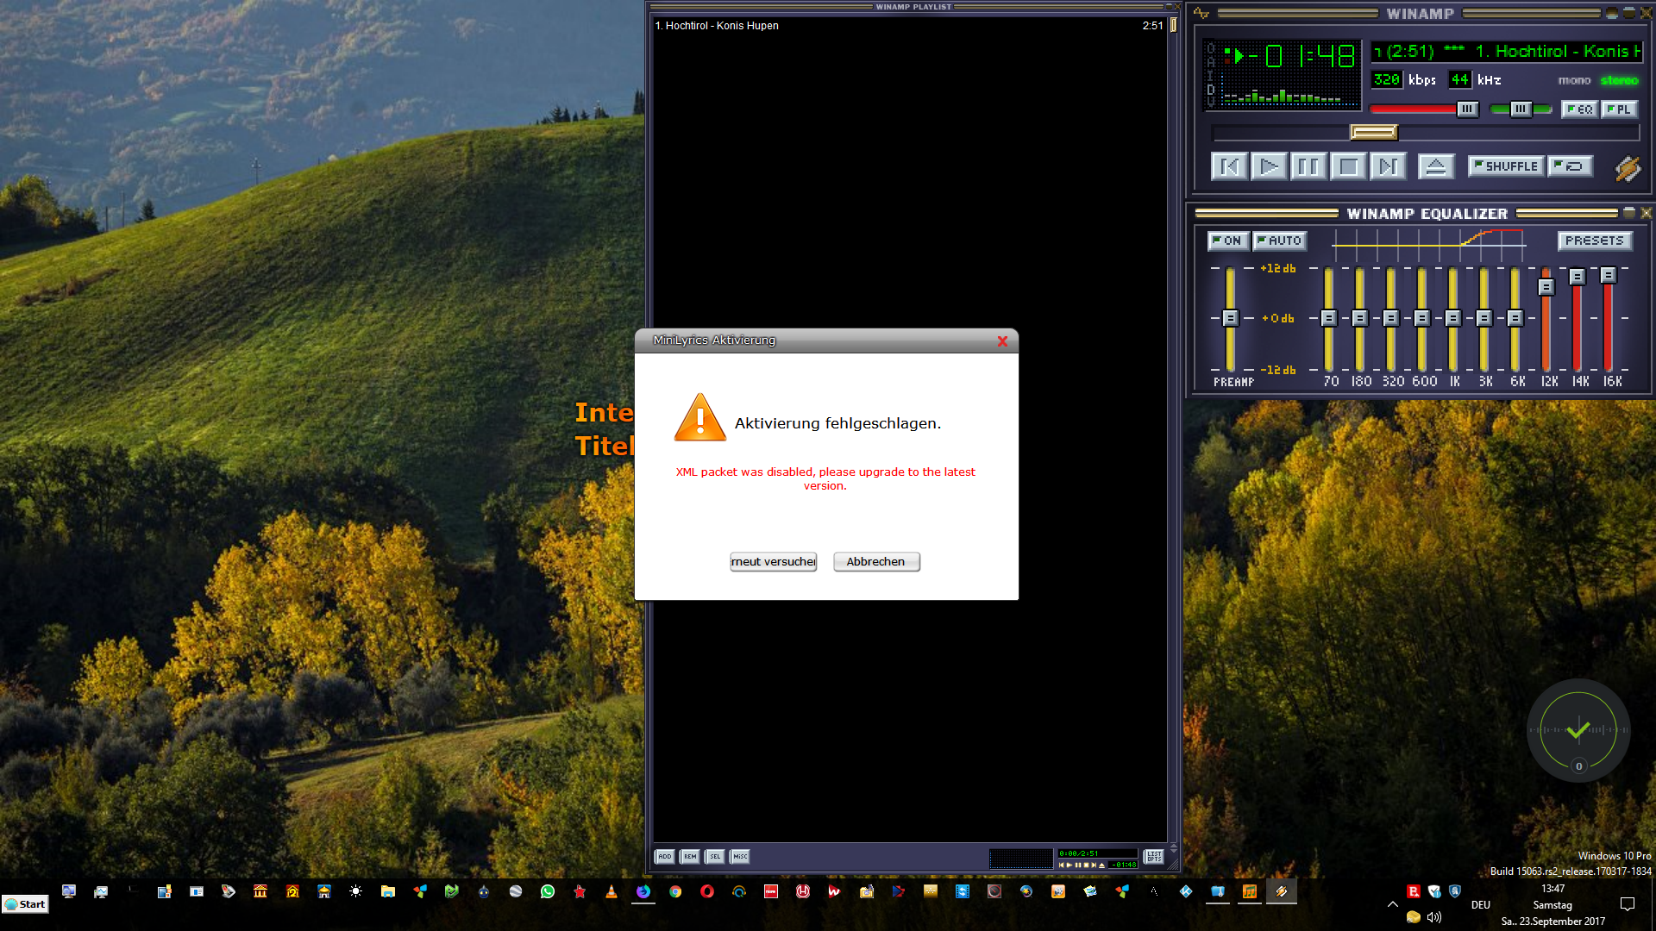This screenshot has height=931, width=1656.
Task: Click the 600 Hz equalizer band slider
Action: (x=1422, y=318)
